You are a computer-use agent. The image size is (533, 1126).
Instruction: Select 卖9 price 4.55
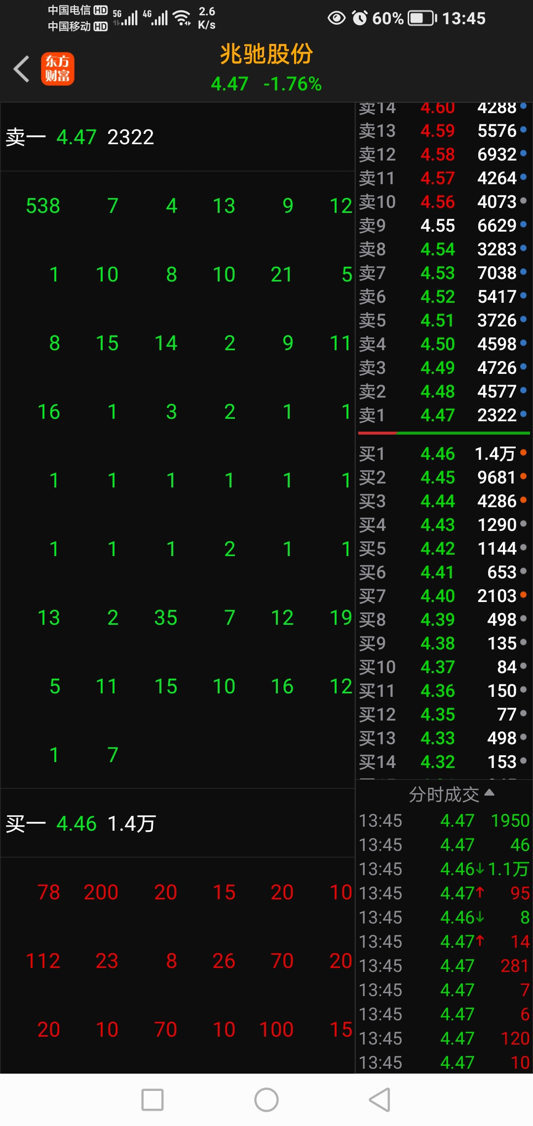(x=438, y=225)
